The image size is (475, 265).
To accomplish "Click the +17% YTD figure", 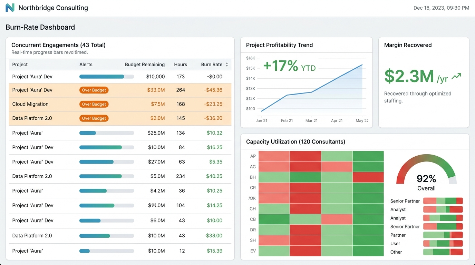I will 289,66.
